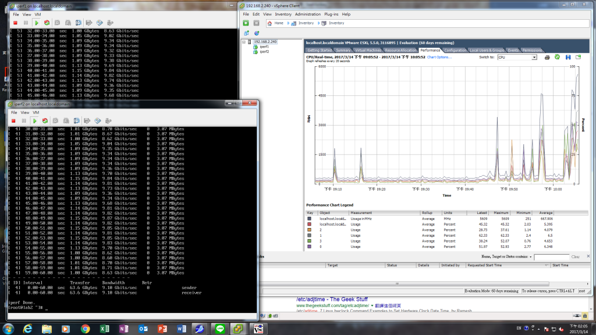Image resolution: width=596 pixels, height=335 pixels.
Task: Click the recent tasks filter text field
Action: click(551, 257)
